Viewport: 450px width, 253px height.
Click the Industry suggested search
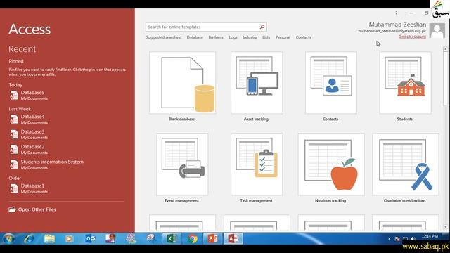pos(250,37)
